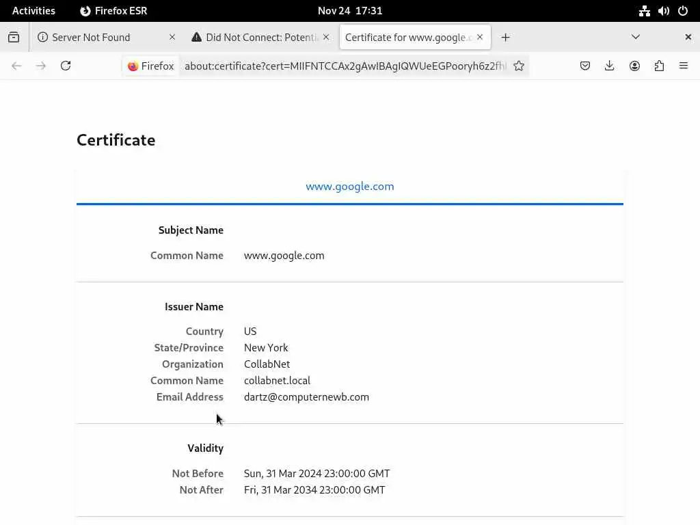Click the about:certificate URL field
Screen dimensions: 700x525
coord(345,66)
